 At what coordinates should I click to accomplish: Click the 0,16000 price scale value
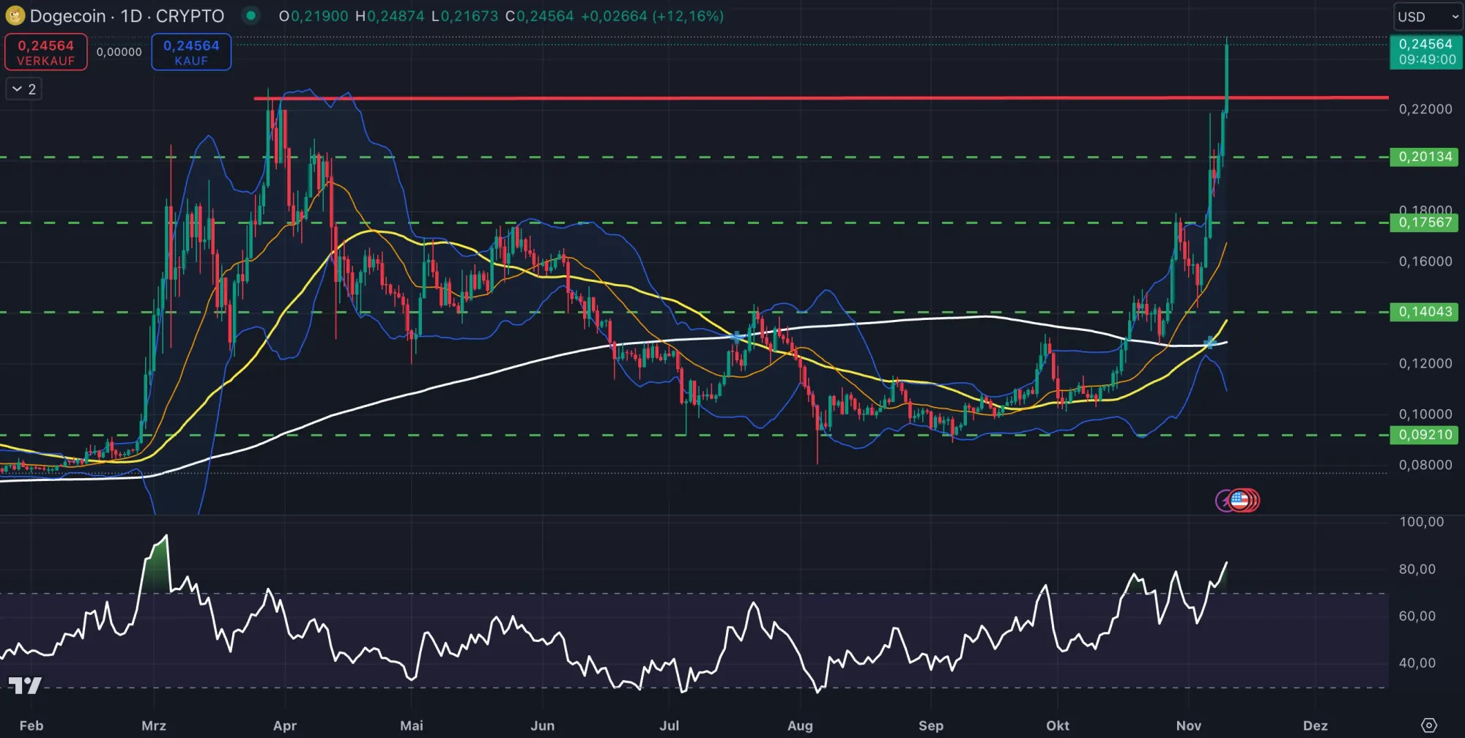click(1425, 261)
